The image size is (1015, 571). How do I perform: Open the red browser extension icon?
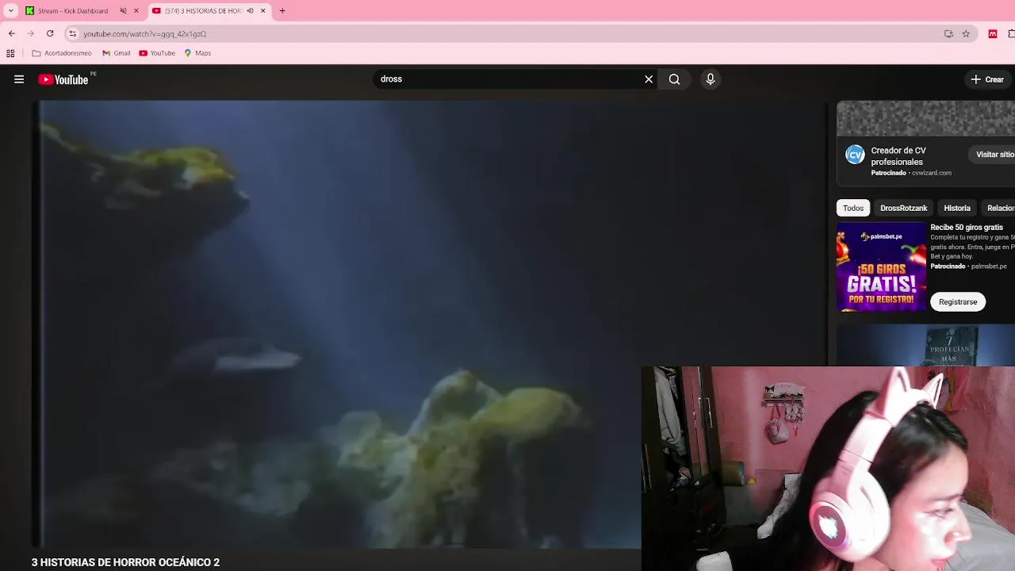point(992,33)
